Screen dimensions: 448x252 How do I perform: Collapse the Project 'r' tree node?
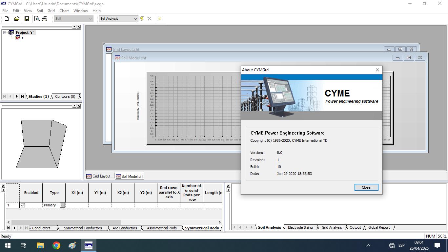(5, 32)
